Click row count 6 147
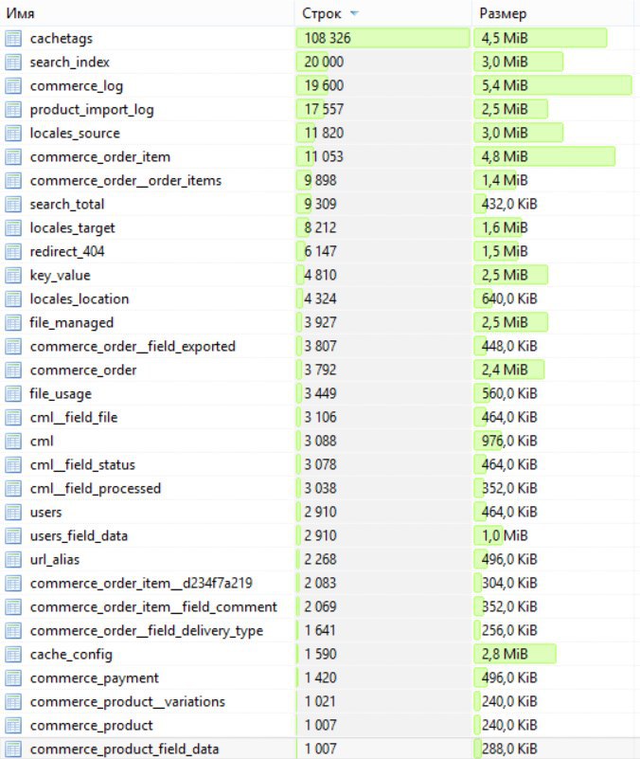 tap(320, 252)
